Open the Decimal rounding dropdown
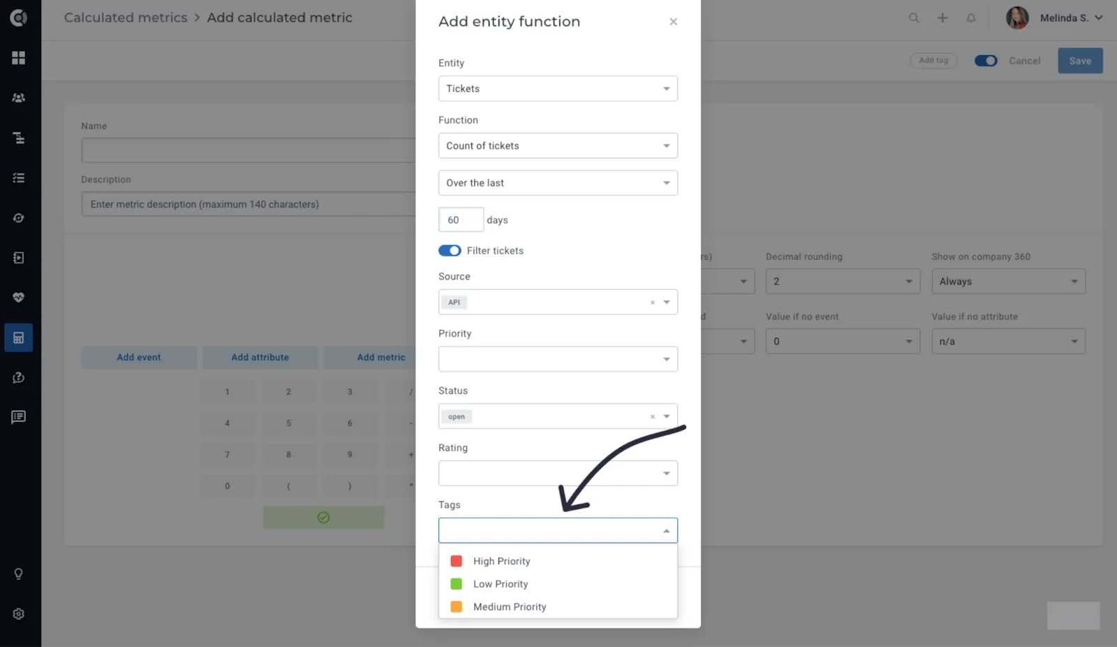The image size is (1117, 647). [x=843, y=282]
